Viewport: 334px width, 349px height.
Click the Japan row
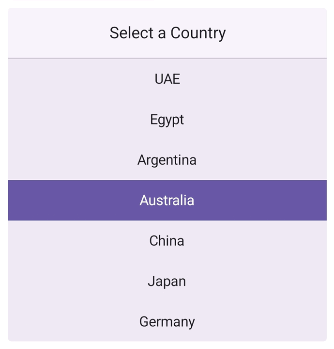pos(167,281)
